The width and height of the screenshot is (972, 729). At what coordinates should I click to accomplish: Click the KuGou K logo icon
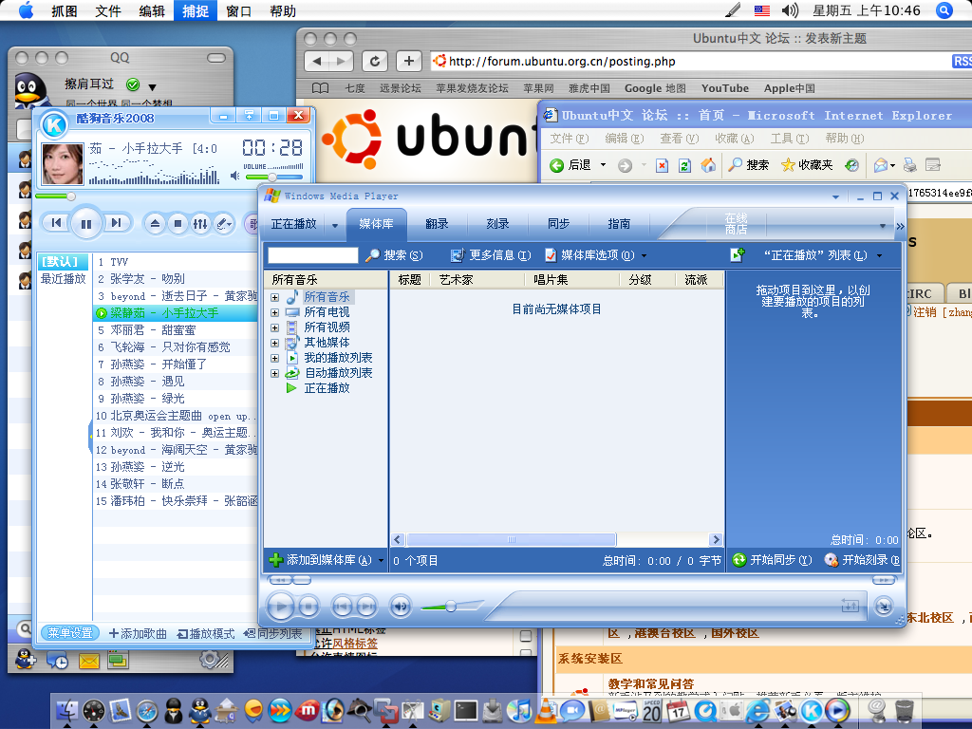[54, 124]
